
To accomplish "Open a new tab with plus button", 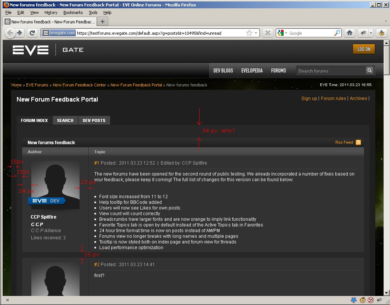I will pyautogui.click(x=103, y=22).
